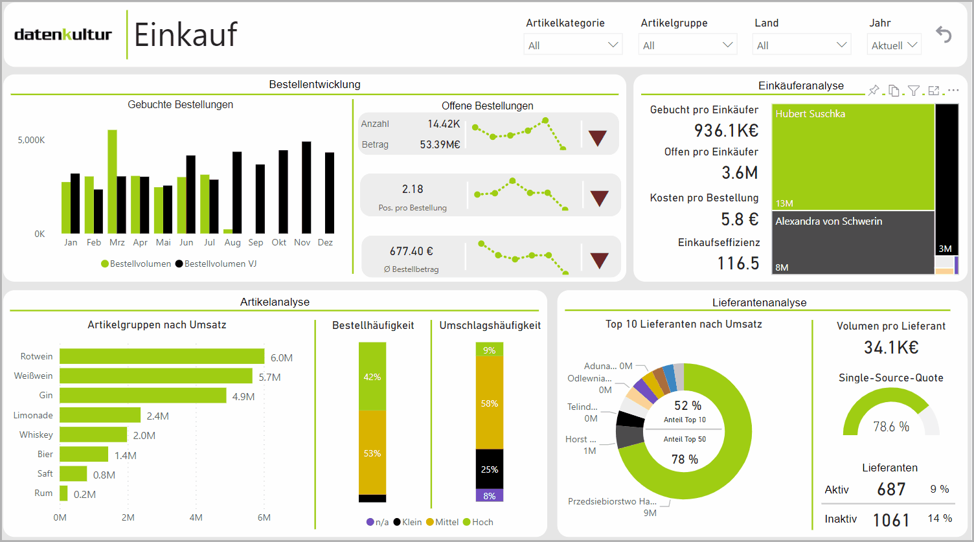Click red triangle next to Ø Bestellbetrag
974x542 pixels.
click(x=599, y=260)
